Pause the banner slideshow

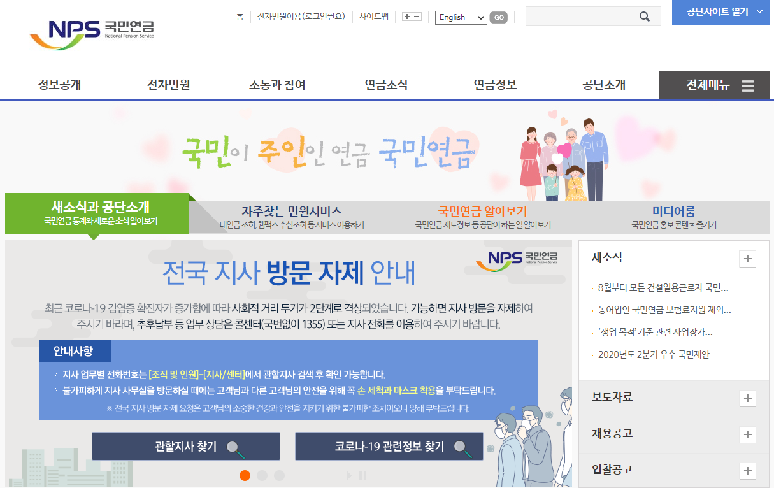point(362,475)
